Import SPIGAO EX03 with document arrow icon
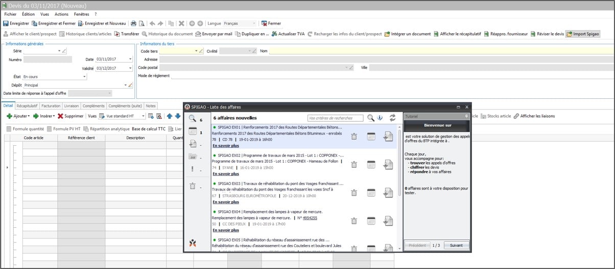This screenshot has height=269, width=615. tap(388, 193)
